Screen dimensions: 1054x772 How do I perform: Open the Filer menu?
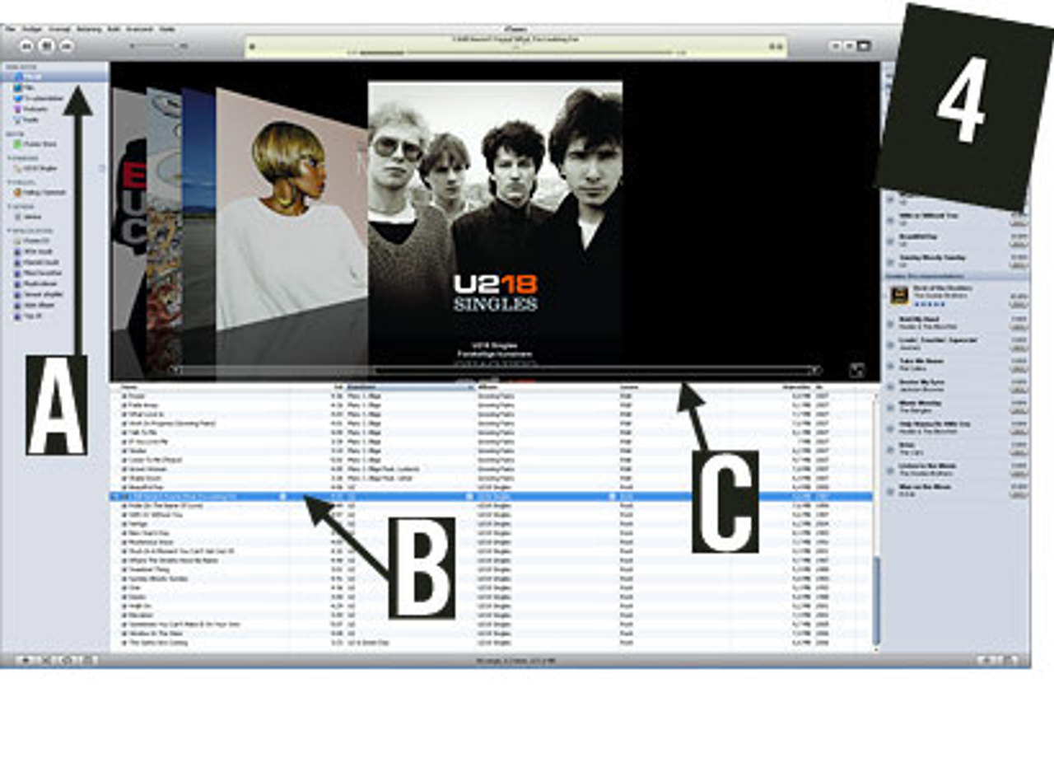10,29
